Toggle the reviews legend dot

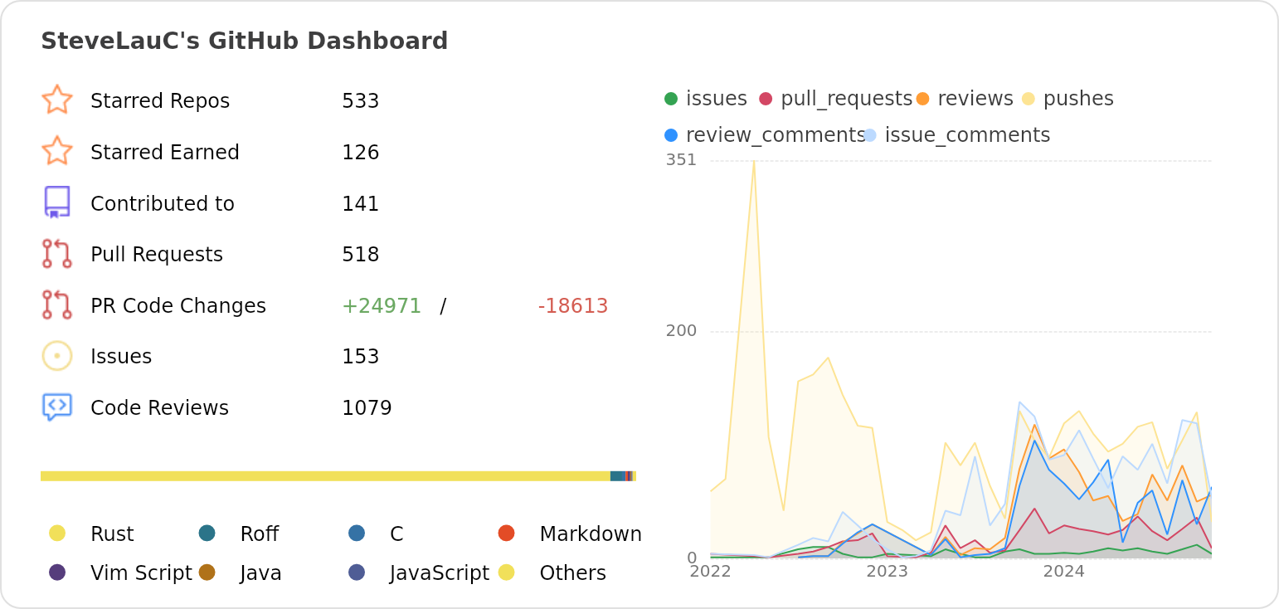click(x=922, y=99)
